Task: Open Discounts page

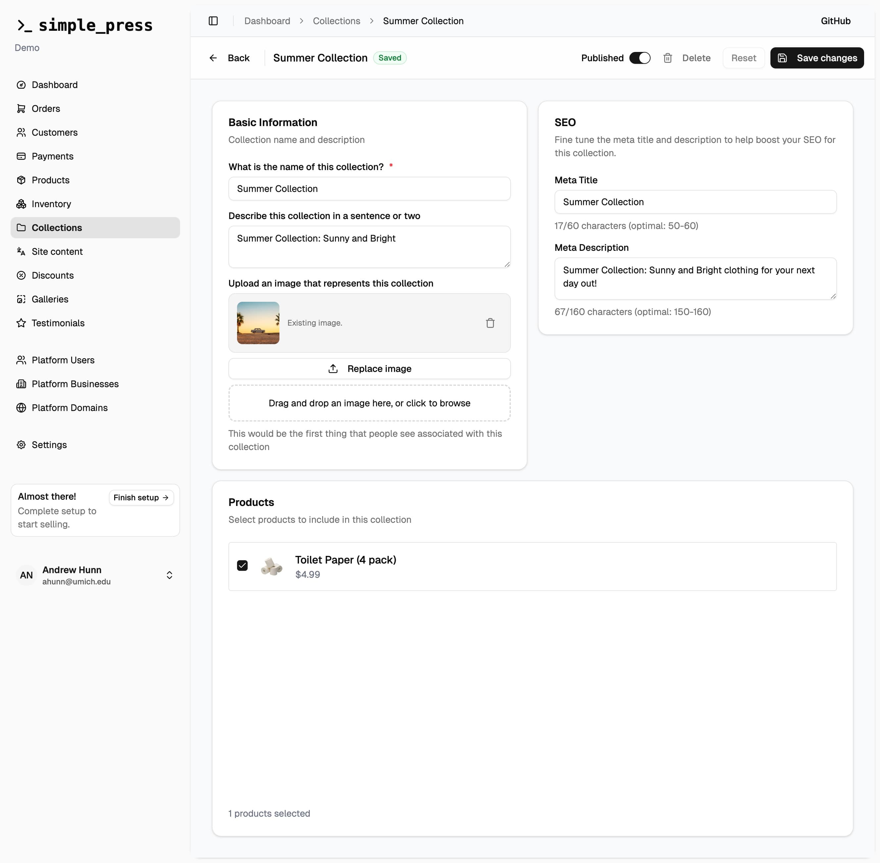Action: tap(95, 275)
